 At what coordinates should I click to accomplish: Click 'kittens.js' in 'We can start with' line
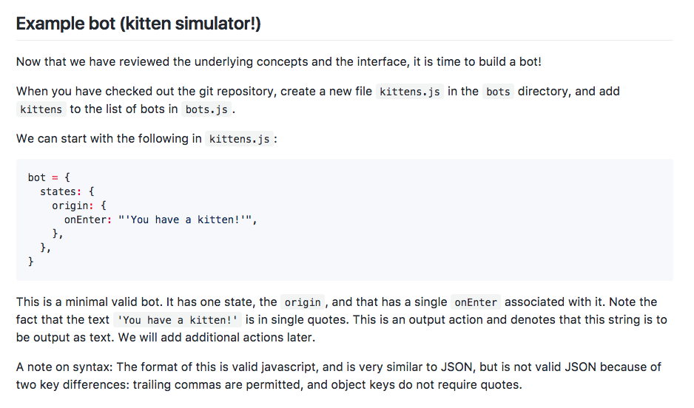point(239,139)
